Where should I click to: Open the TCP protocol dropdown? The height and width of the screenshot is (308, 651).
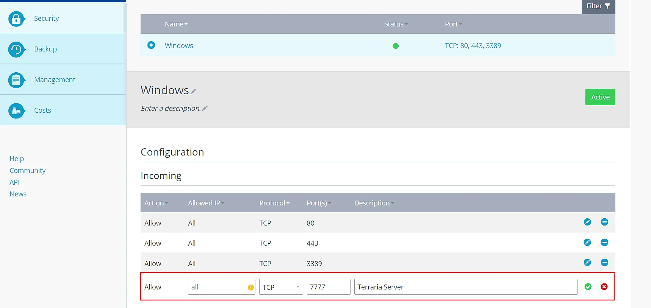(281, 287)
